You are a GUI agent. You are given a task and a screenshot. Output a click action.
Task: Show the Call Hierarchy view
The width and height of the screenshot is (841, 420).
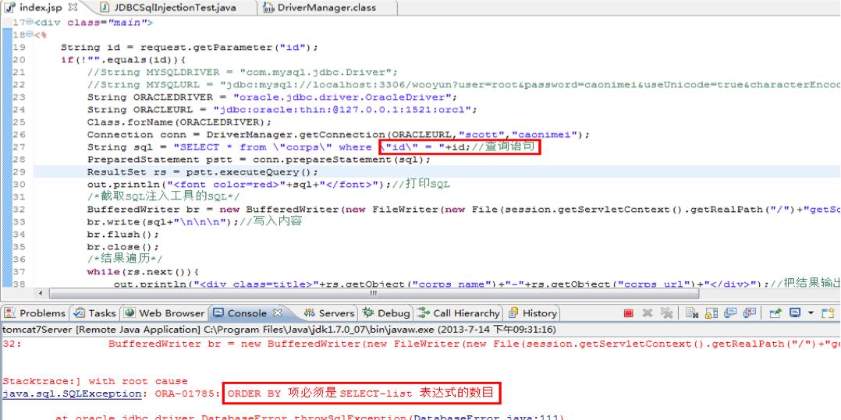click(x=459, y=313)
